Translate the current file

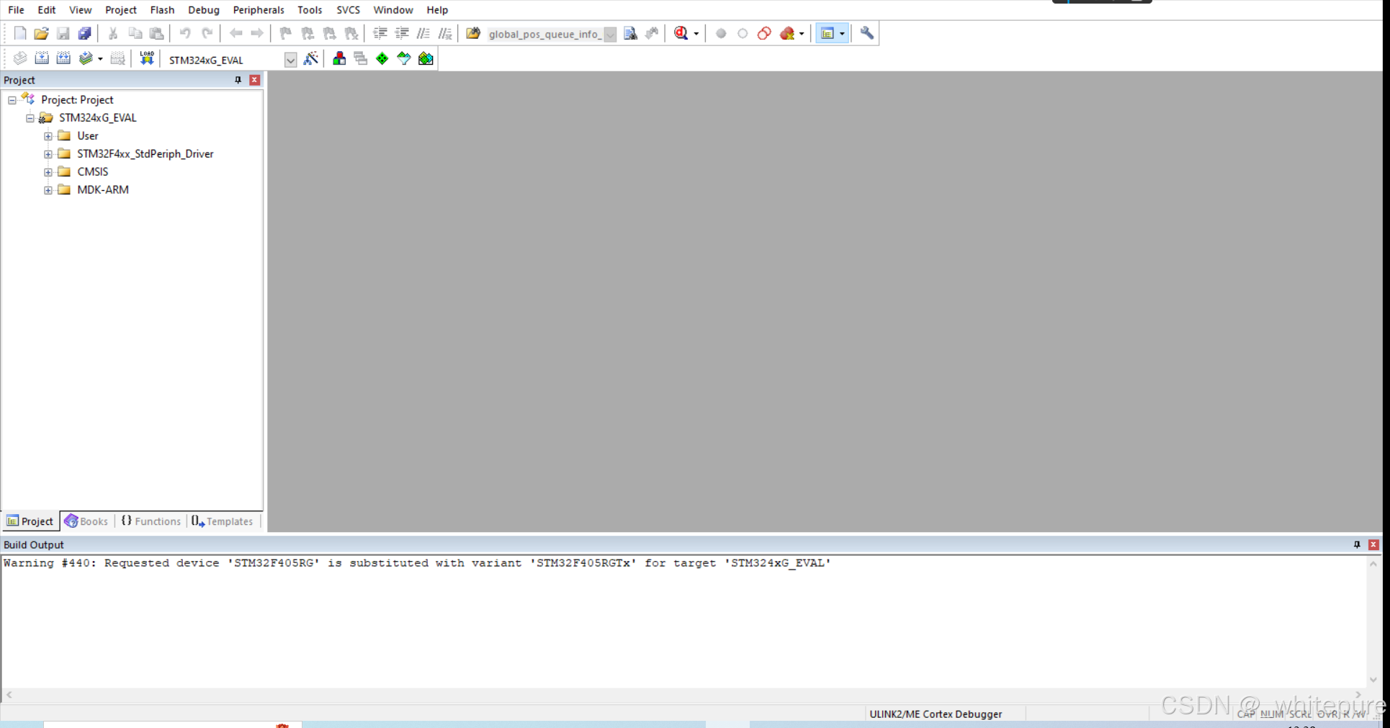20,58
